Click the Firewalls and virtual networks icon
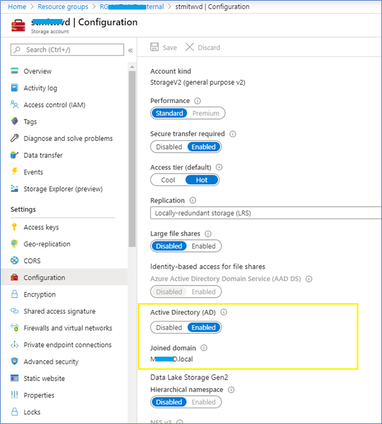Screen dimensions: 382x424 (x=14, y=328)
